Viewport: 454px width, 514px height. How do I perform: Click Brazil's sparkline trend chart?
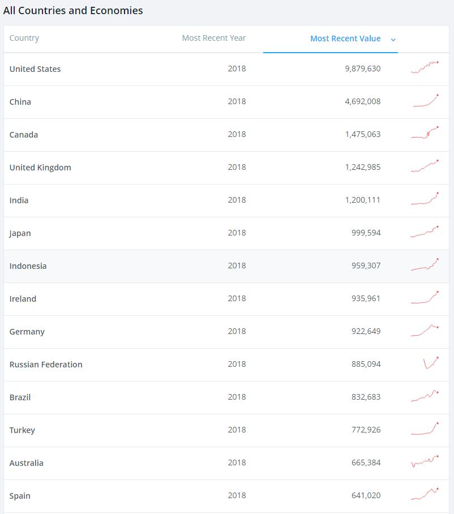tap(425, 396)
